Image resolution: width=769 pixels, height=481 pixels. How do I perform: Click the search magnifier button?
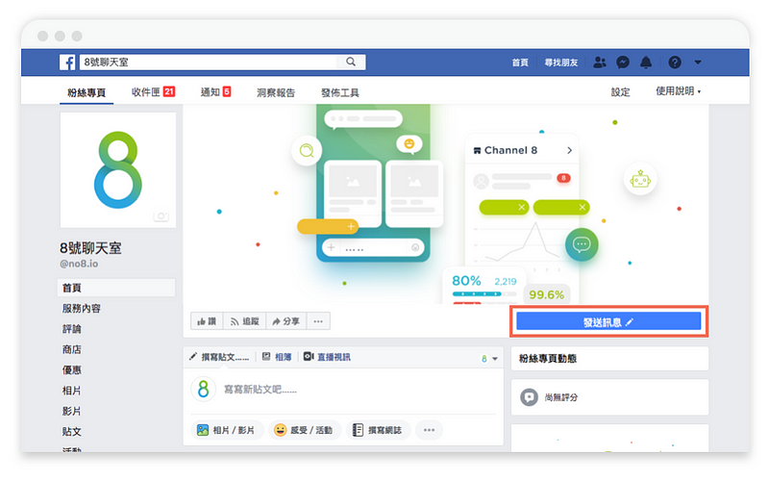click(x=351, y=62)
